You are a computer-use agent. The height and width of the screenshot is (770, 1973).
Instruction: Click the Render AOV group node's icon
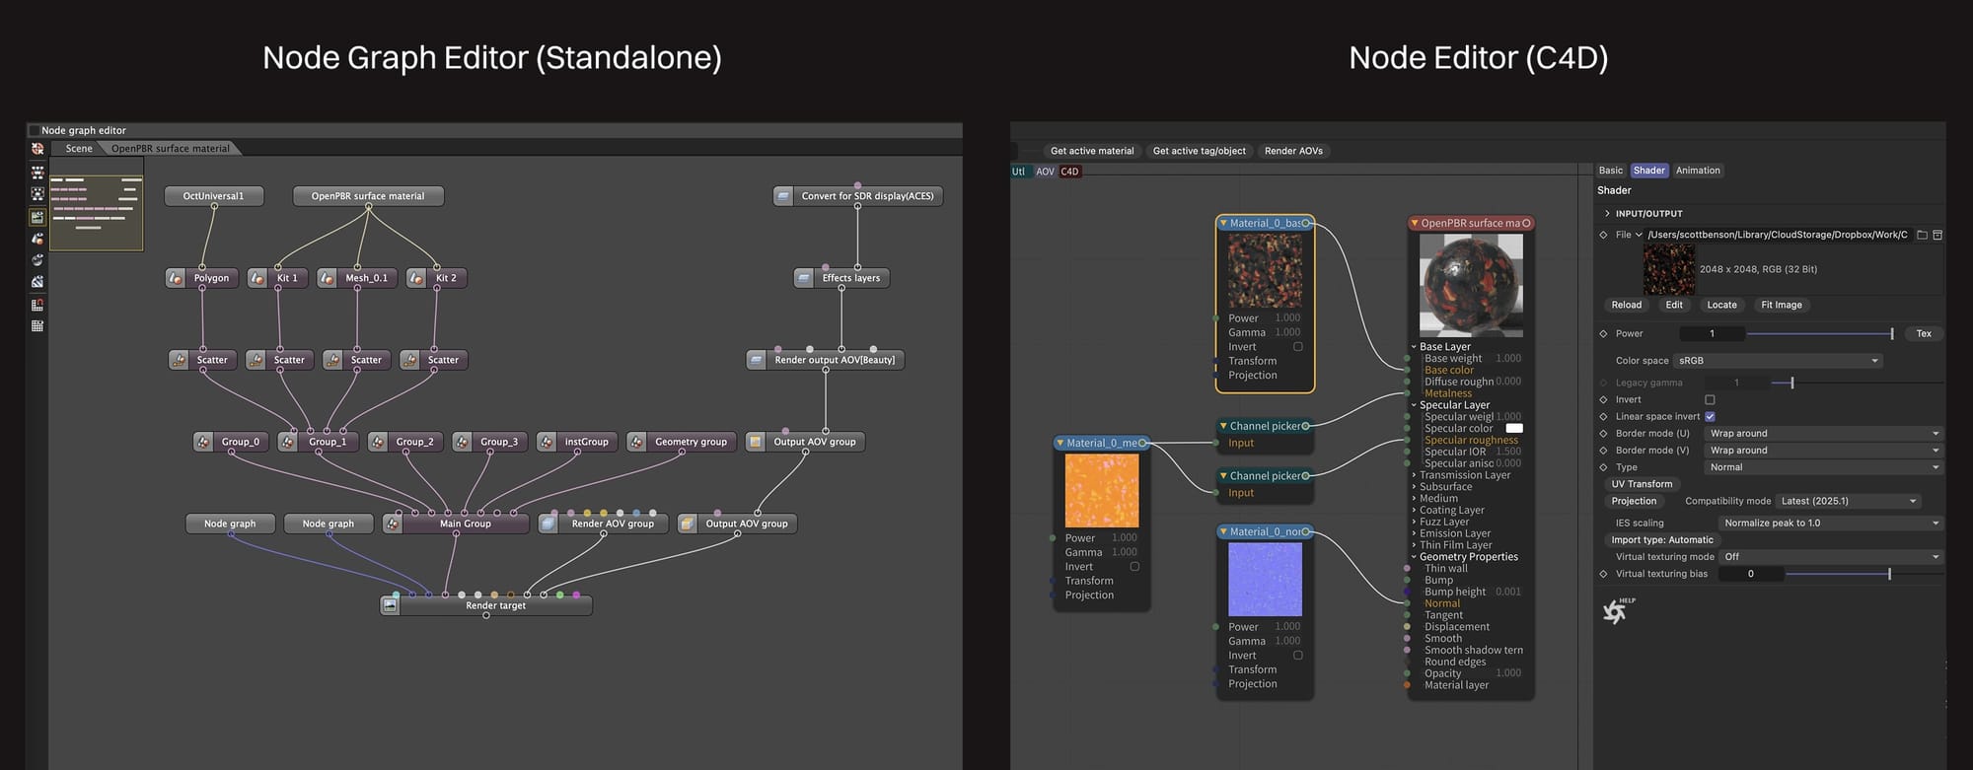[x=548, y=524]
